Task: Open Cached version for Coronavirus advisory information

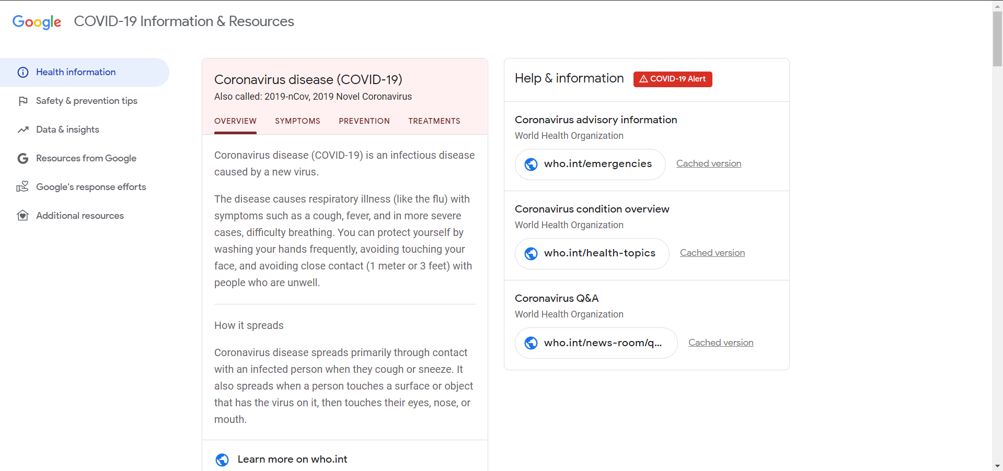Action: click(x=709, y=164)
